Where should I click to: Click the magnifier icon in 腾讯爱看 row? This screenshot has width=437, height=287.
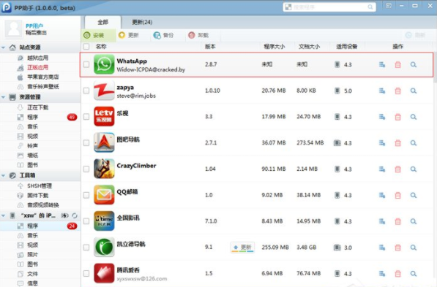coord(414,274)
